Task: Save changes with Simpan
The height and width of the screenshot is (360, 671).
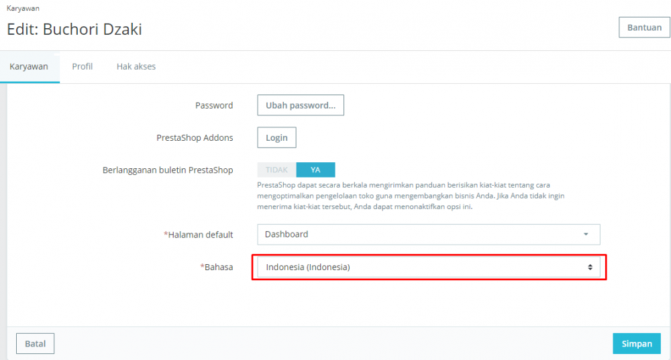Action: pos(637,344)
